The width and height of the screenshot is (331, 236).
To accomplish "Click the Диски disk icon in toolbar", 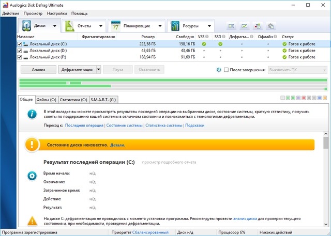I will pos(27,25).
